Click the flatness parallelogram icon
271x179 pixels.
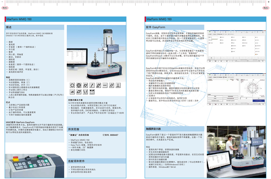pos(79,92)
